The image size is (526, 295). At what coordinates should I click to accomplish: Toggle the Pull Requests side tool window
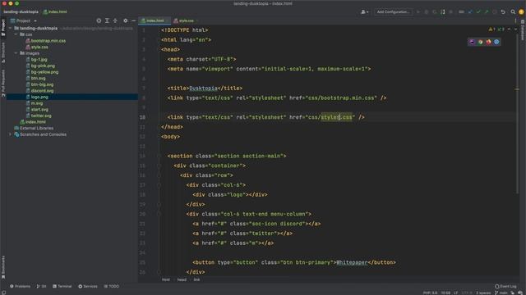pyautogui.click(x=3, y=83)
